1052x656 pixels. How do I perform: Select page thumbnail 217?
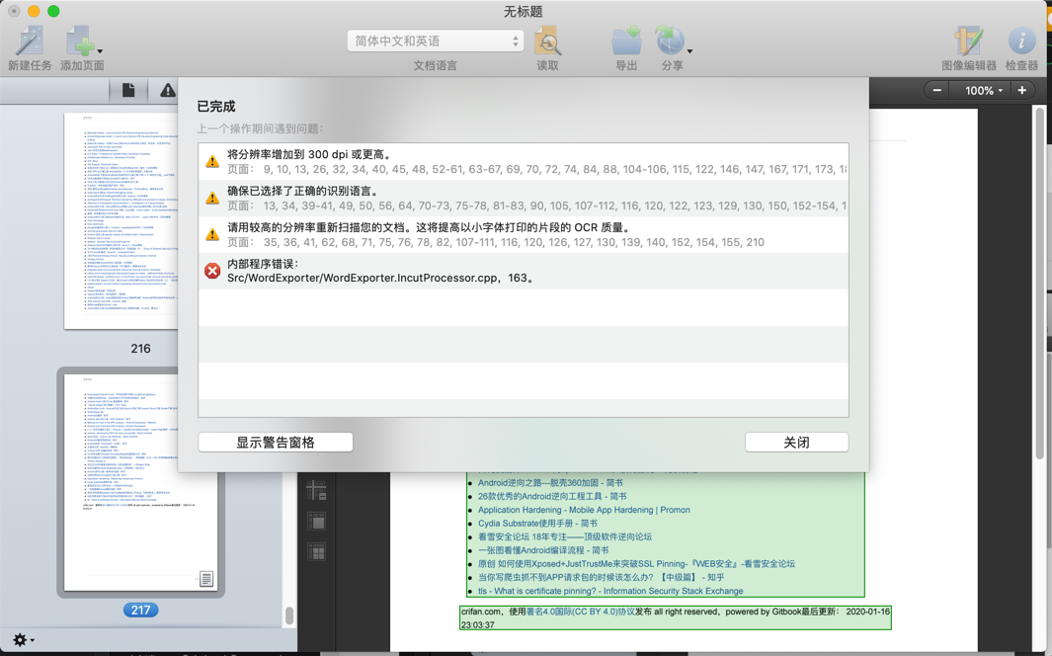[141, 482]
